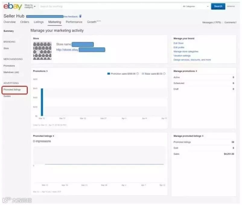
Task: Click the Comments? link
Action: point(230,22)
